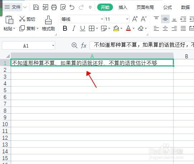194x164 pixels.
Task: Expand the 粘贴 dropdown arrow
Action: [x=14, y=29]
